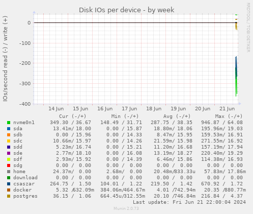Click the home gray legend swatch
This screenshot has height=214, width=253.
[9, 172]
